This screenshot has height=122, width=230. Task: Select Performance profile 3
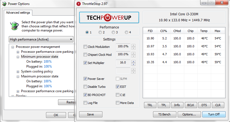click(113, 32)
